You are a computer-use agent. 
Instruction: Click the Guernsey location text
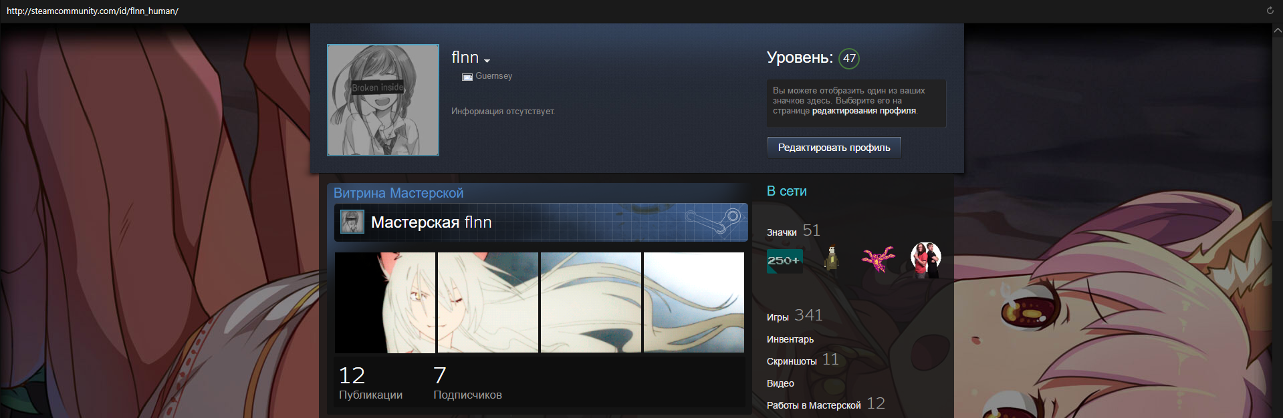click(x=494, y=76)
